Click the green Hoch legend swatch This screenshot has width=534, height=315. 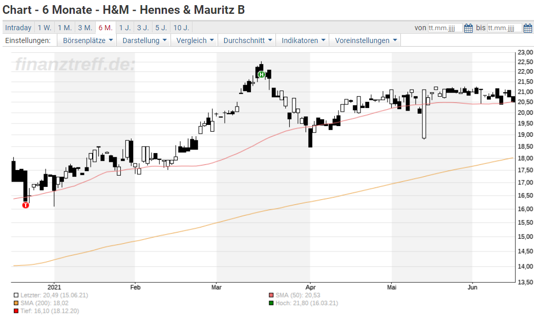coord(271,303)
